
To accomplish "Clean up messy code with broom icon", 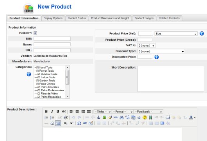I will point(110,117).
